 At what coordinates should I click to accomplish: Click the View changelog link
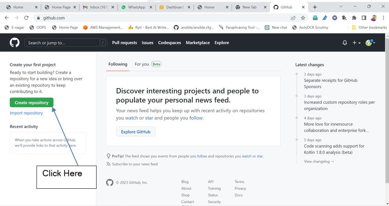coord(319,161)
